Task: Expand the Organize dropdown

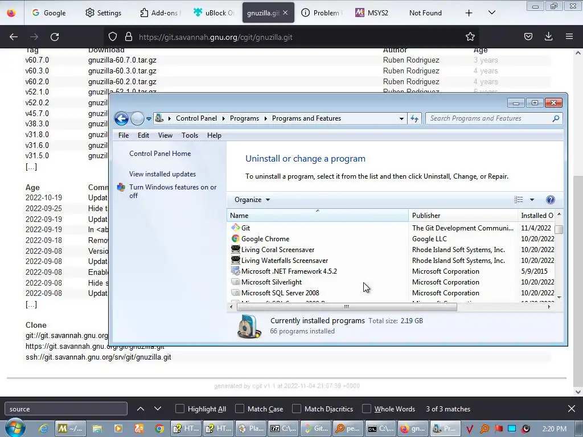Action: pyautogui.click(x=252, y=200)
